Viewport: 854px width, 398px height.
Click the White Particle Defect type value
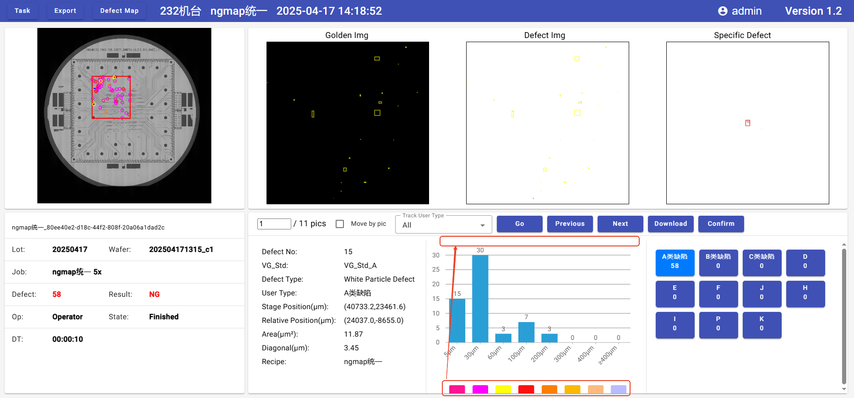379,279
